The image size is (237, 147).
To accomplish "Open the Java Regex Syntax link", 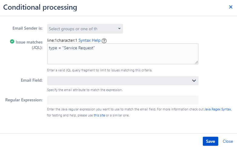I will pos(218,109).
